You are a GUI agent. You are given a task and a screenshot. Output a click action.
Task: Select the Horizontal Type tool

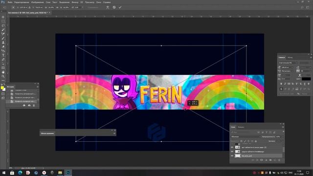[3, 55]
